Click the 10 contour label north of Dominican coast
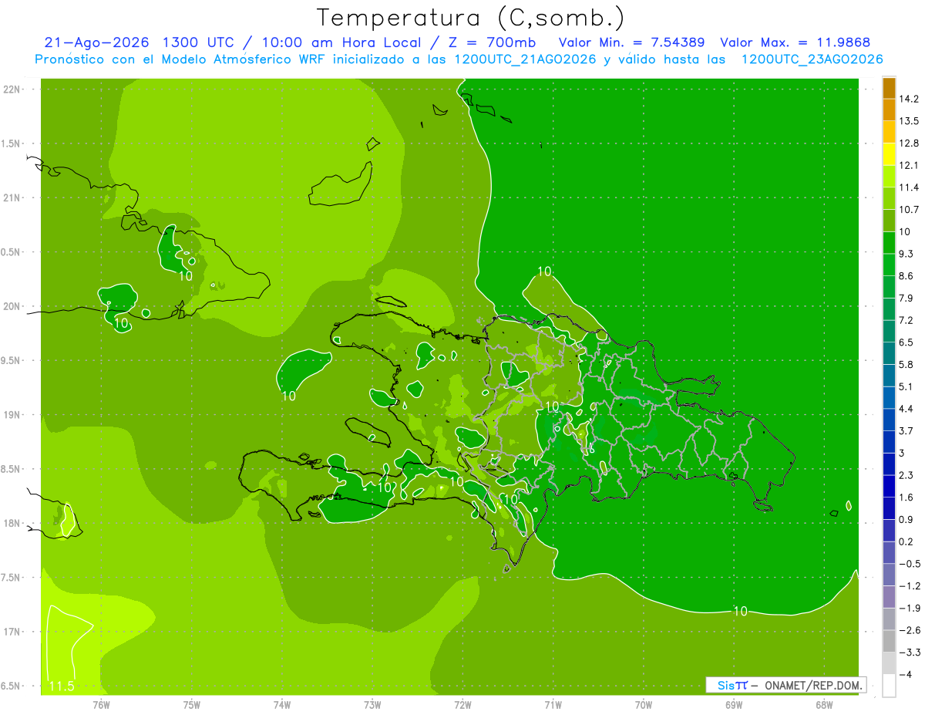The width and height of the screenshot is (925, 715). 544,271
